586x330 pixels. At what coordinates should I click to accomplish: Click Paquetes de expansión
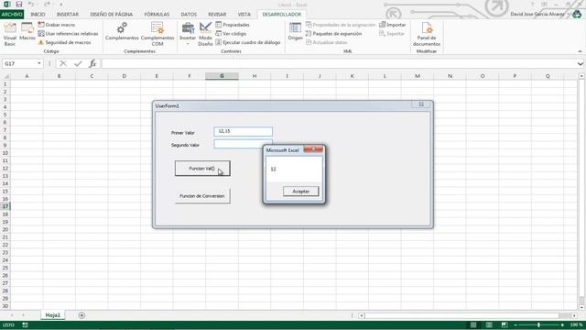(x=333, y=34)
